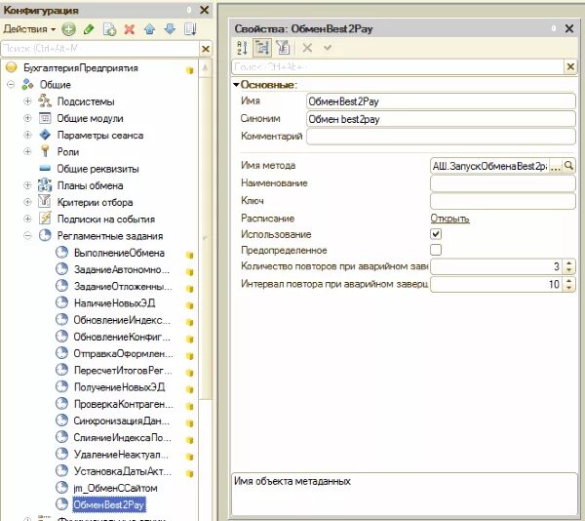Viewport: 585px width, 521px height.
Task: Check the Предопределенное checkbox
Action: click(x=436, y=250)
